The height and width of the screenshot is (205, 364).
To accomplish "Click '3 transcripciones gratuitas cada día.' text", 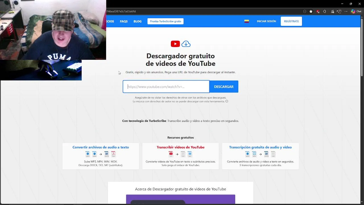I will [x=260, y=165].
